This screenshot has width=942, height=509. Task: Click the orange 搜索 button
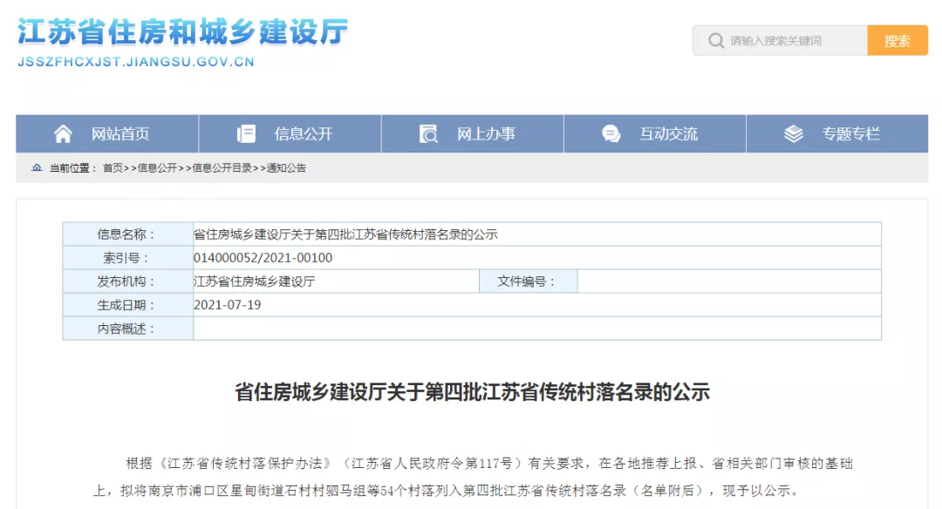point(898,41)
